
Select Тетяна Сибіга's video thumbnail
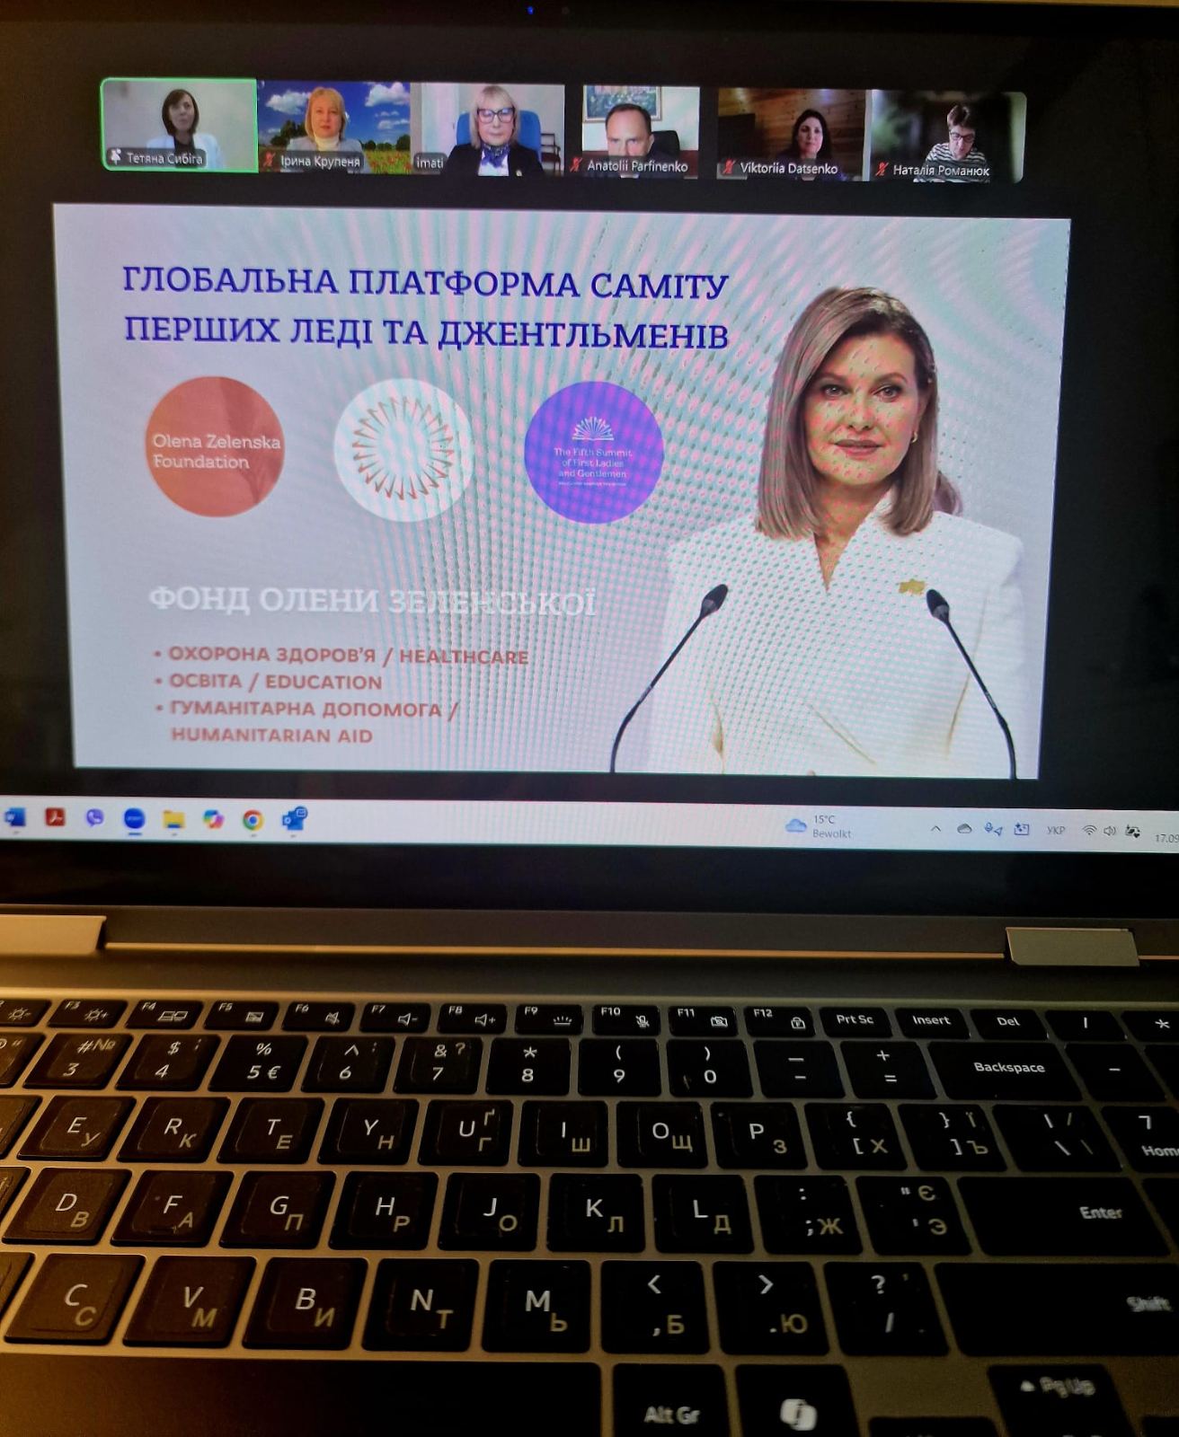(179, 124)
